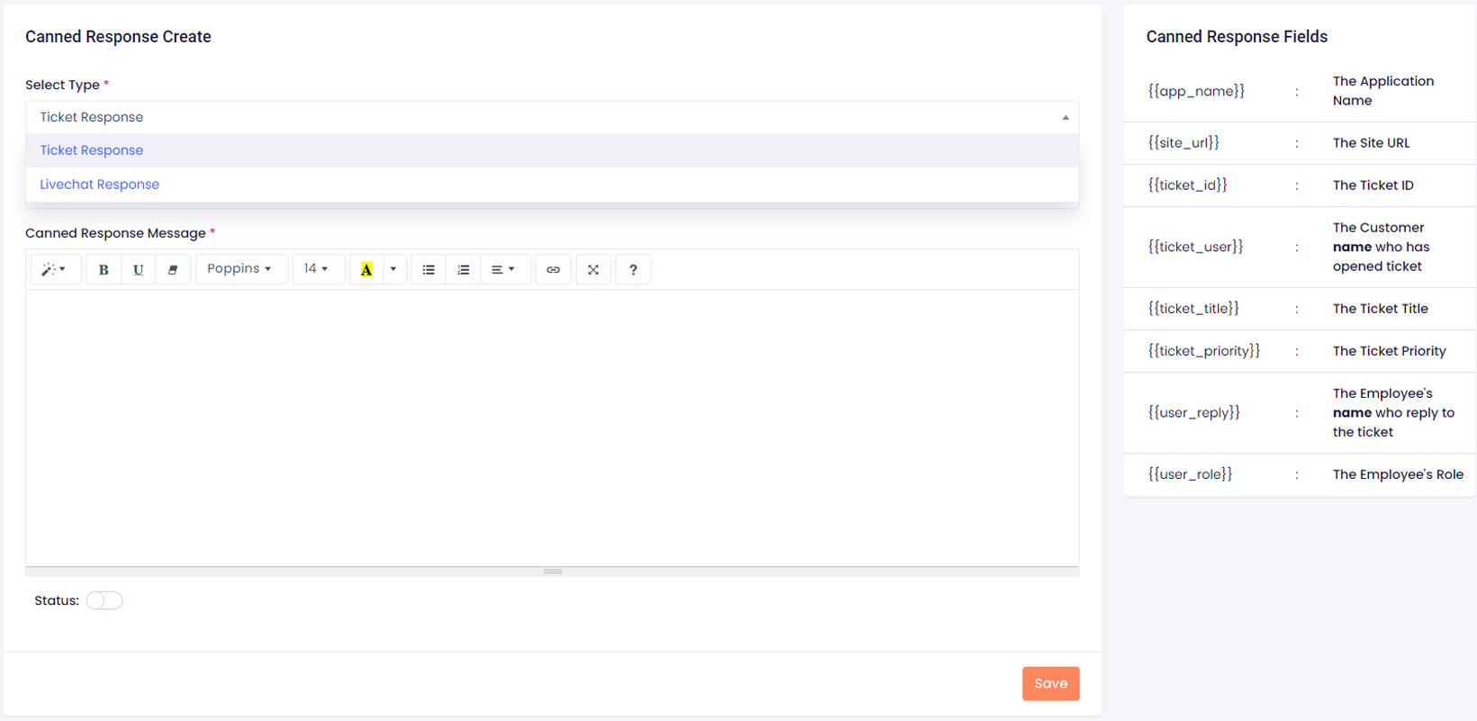Click inside the message text area

tap(552, 428)
